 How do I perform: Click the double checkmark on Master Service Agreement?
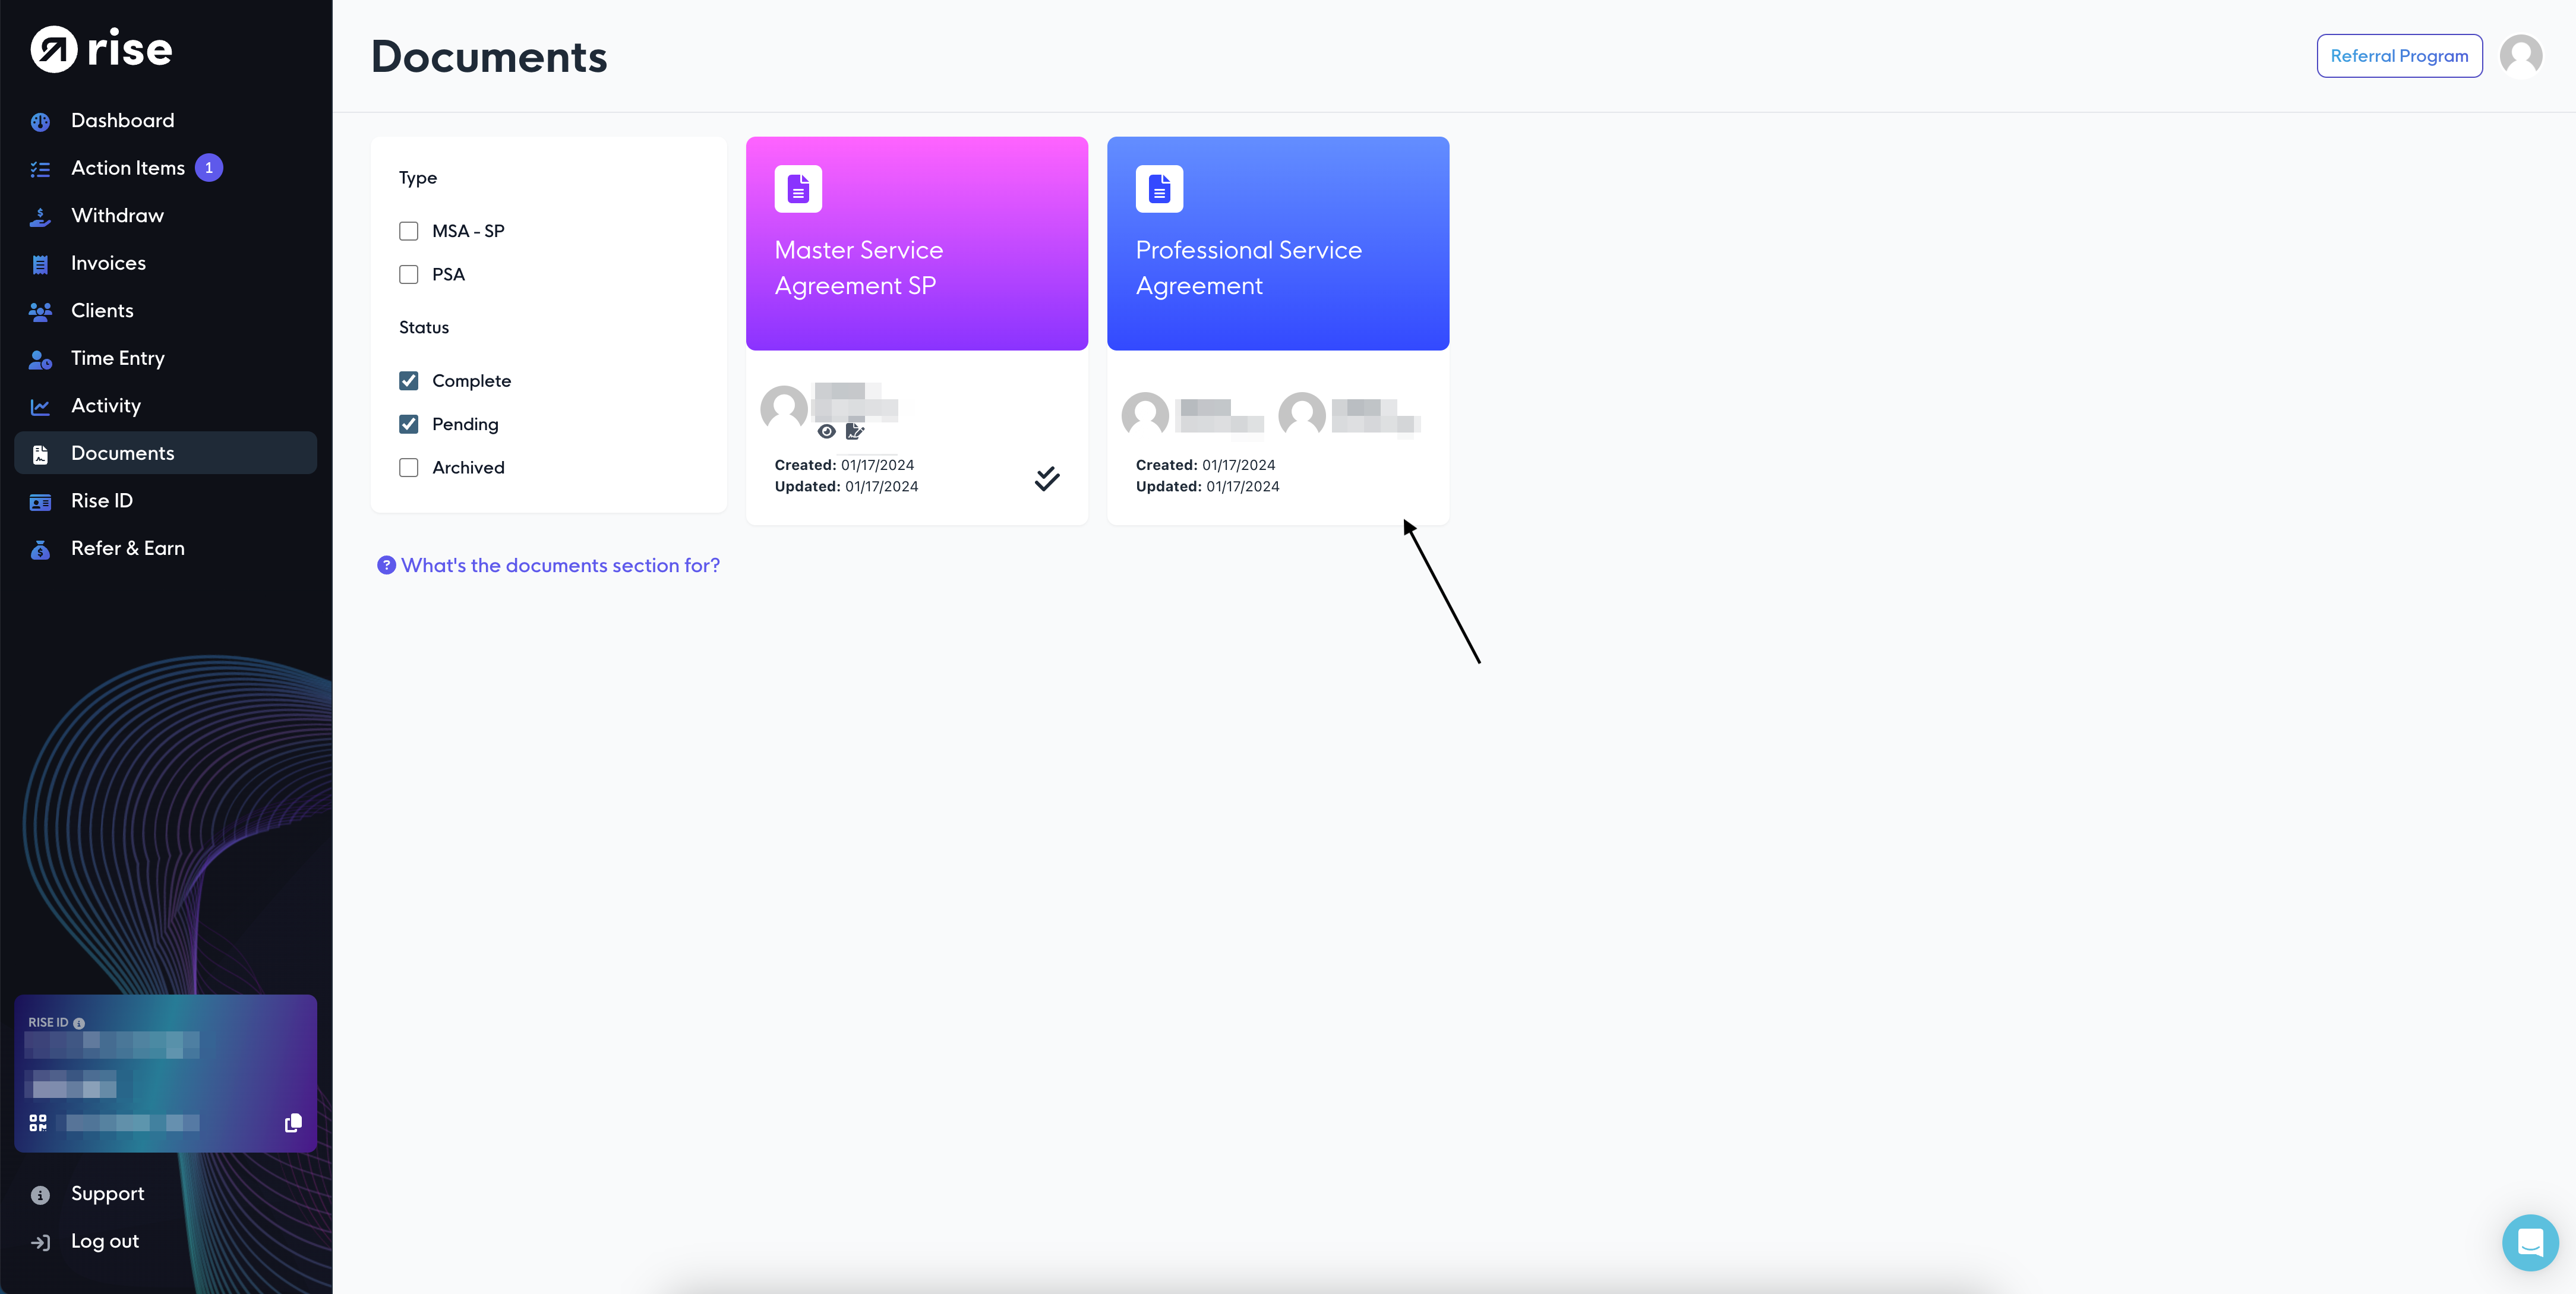tap(1047, 478)
